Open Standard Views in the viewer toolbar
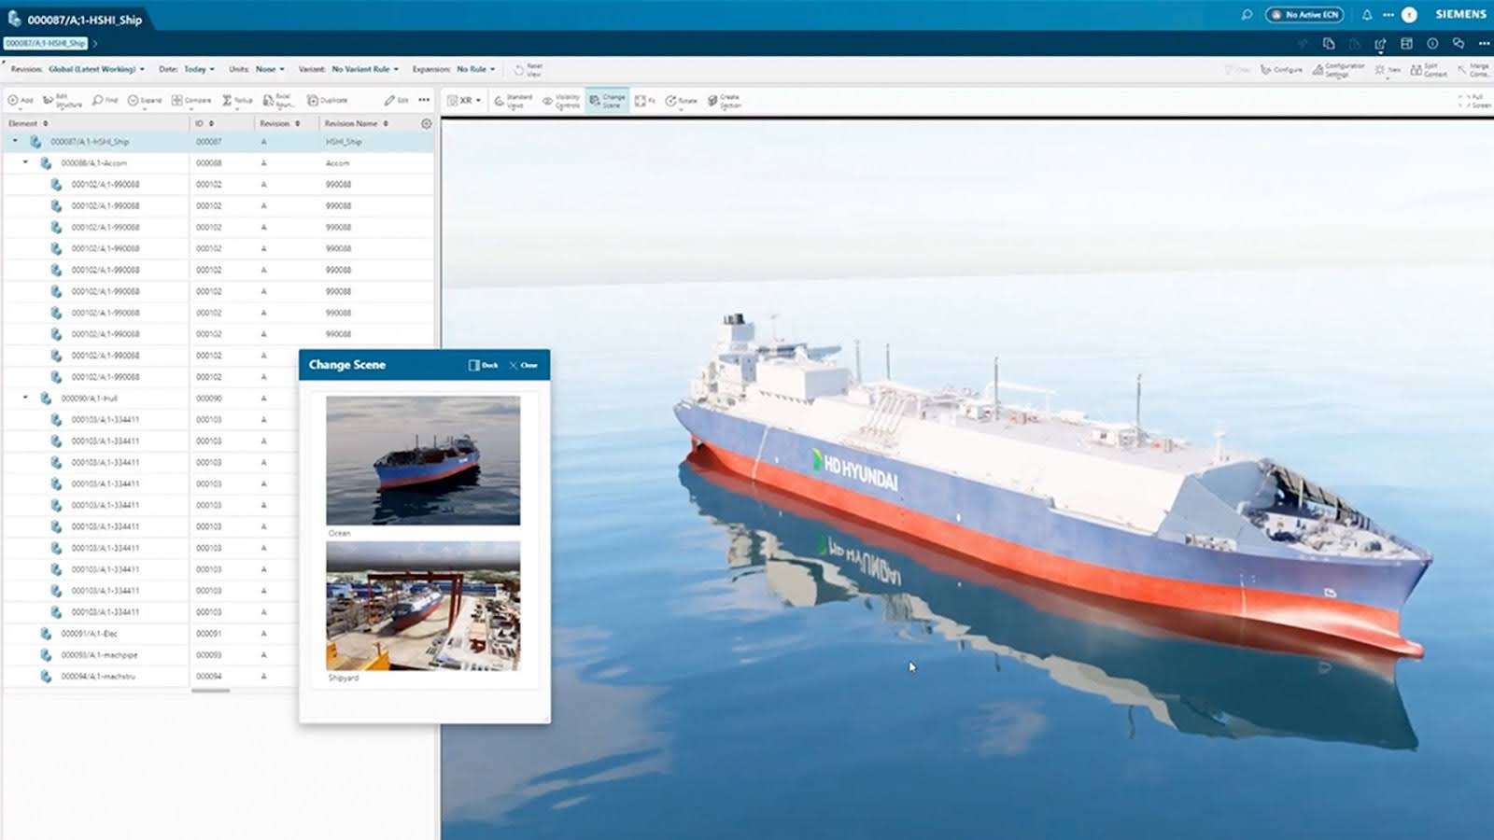This screenshot has height=840, width=1494. pos(510,100)
